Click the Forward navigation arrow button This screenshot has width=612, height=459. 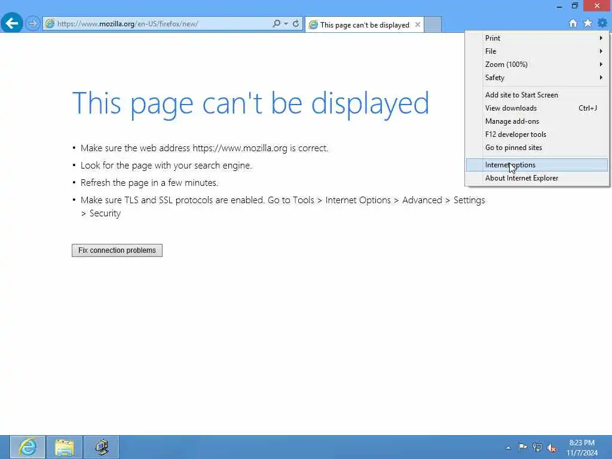click(x=33, y=23)
